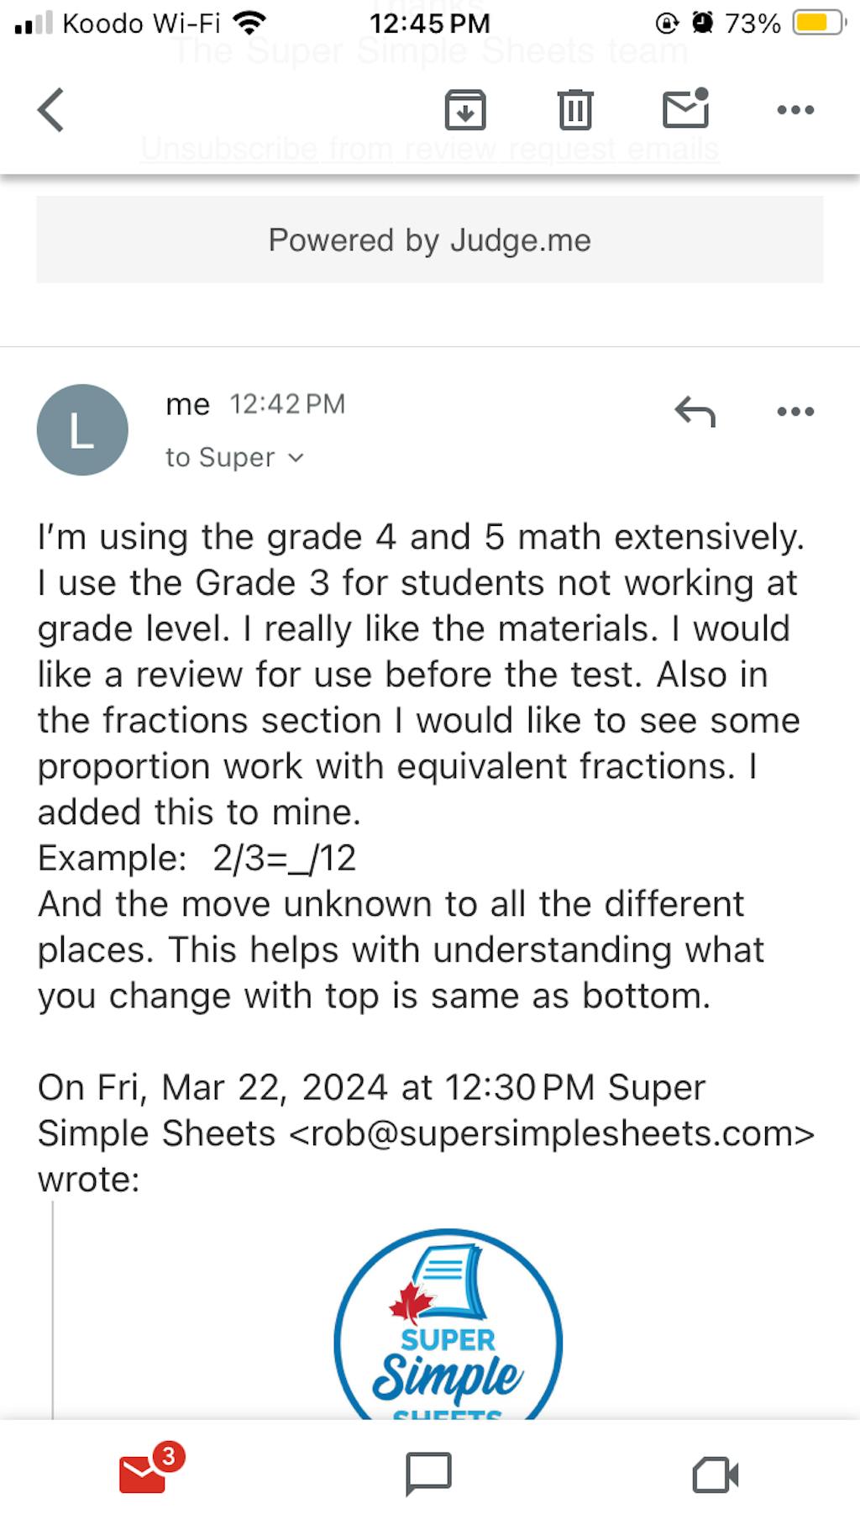The height and width of the screenshot is (1530, 860).
Task: Delete the email using trash icon
Action: [576, 108]
